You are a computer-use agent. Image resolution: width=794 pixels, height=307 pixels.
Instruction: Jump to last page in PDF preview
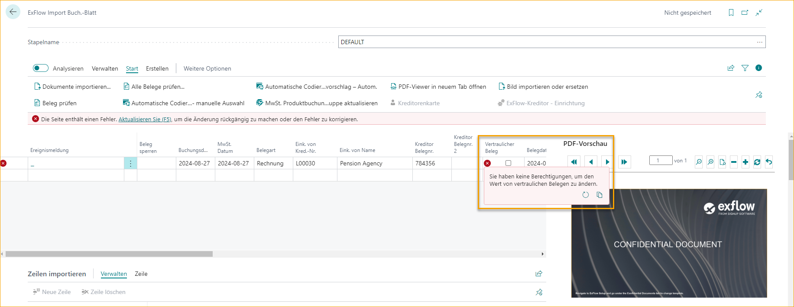point(624,162)
